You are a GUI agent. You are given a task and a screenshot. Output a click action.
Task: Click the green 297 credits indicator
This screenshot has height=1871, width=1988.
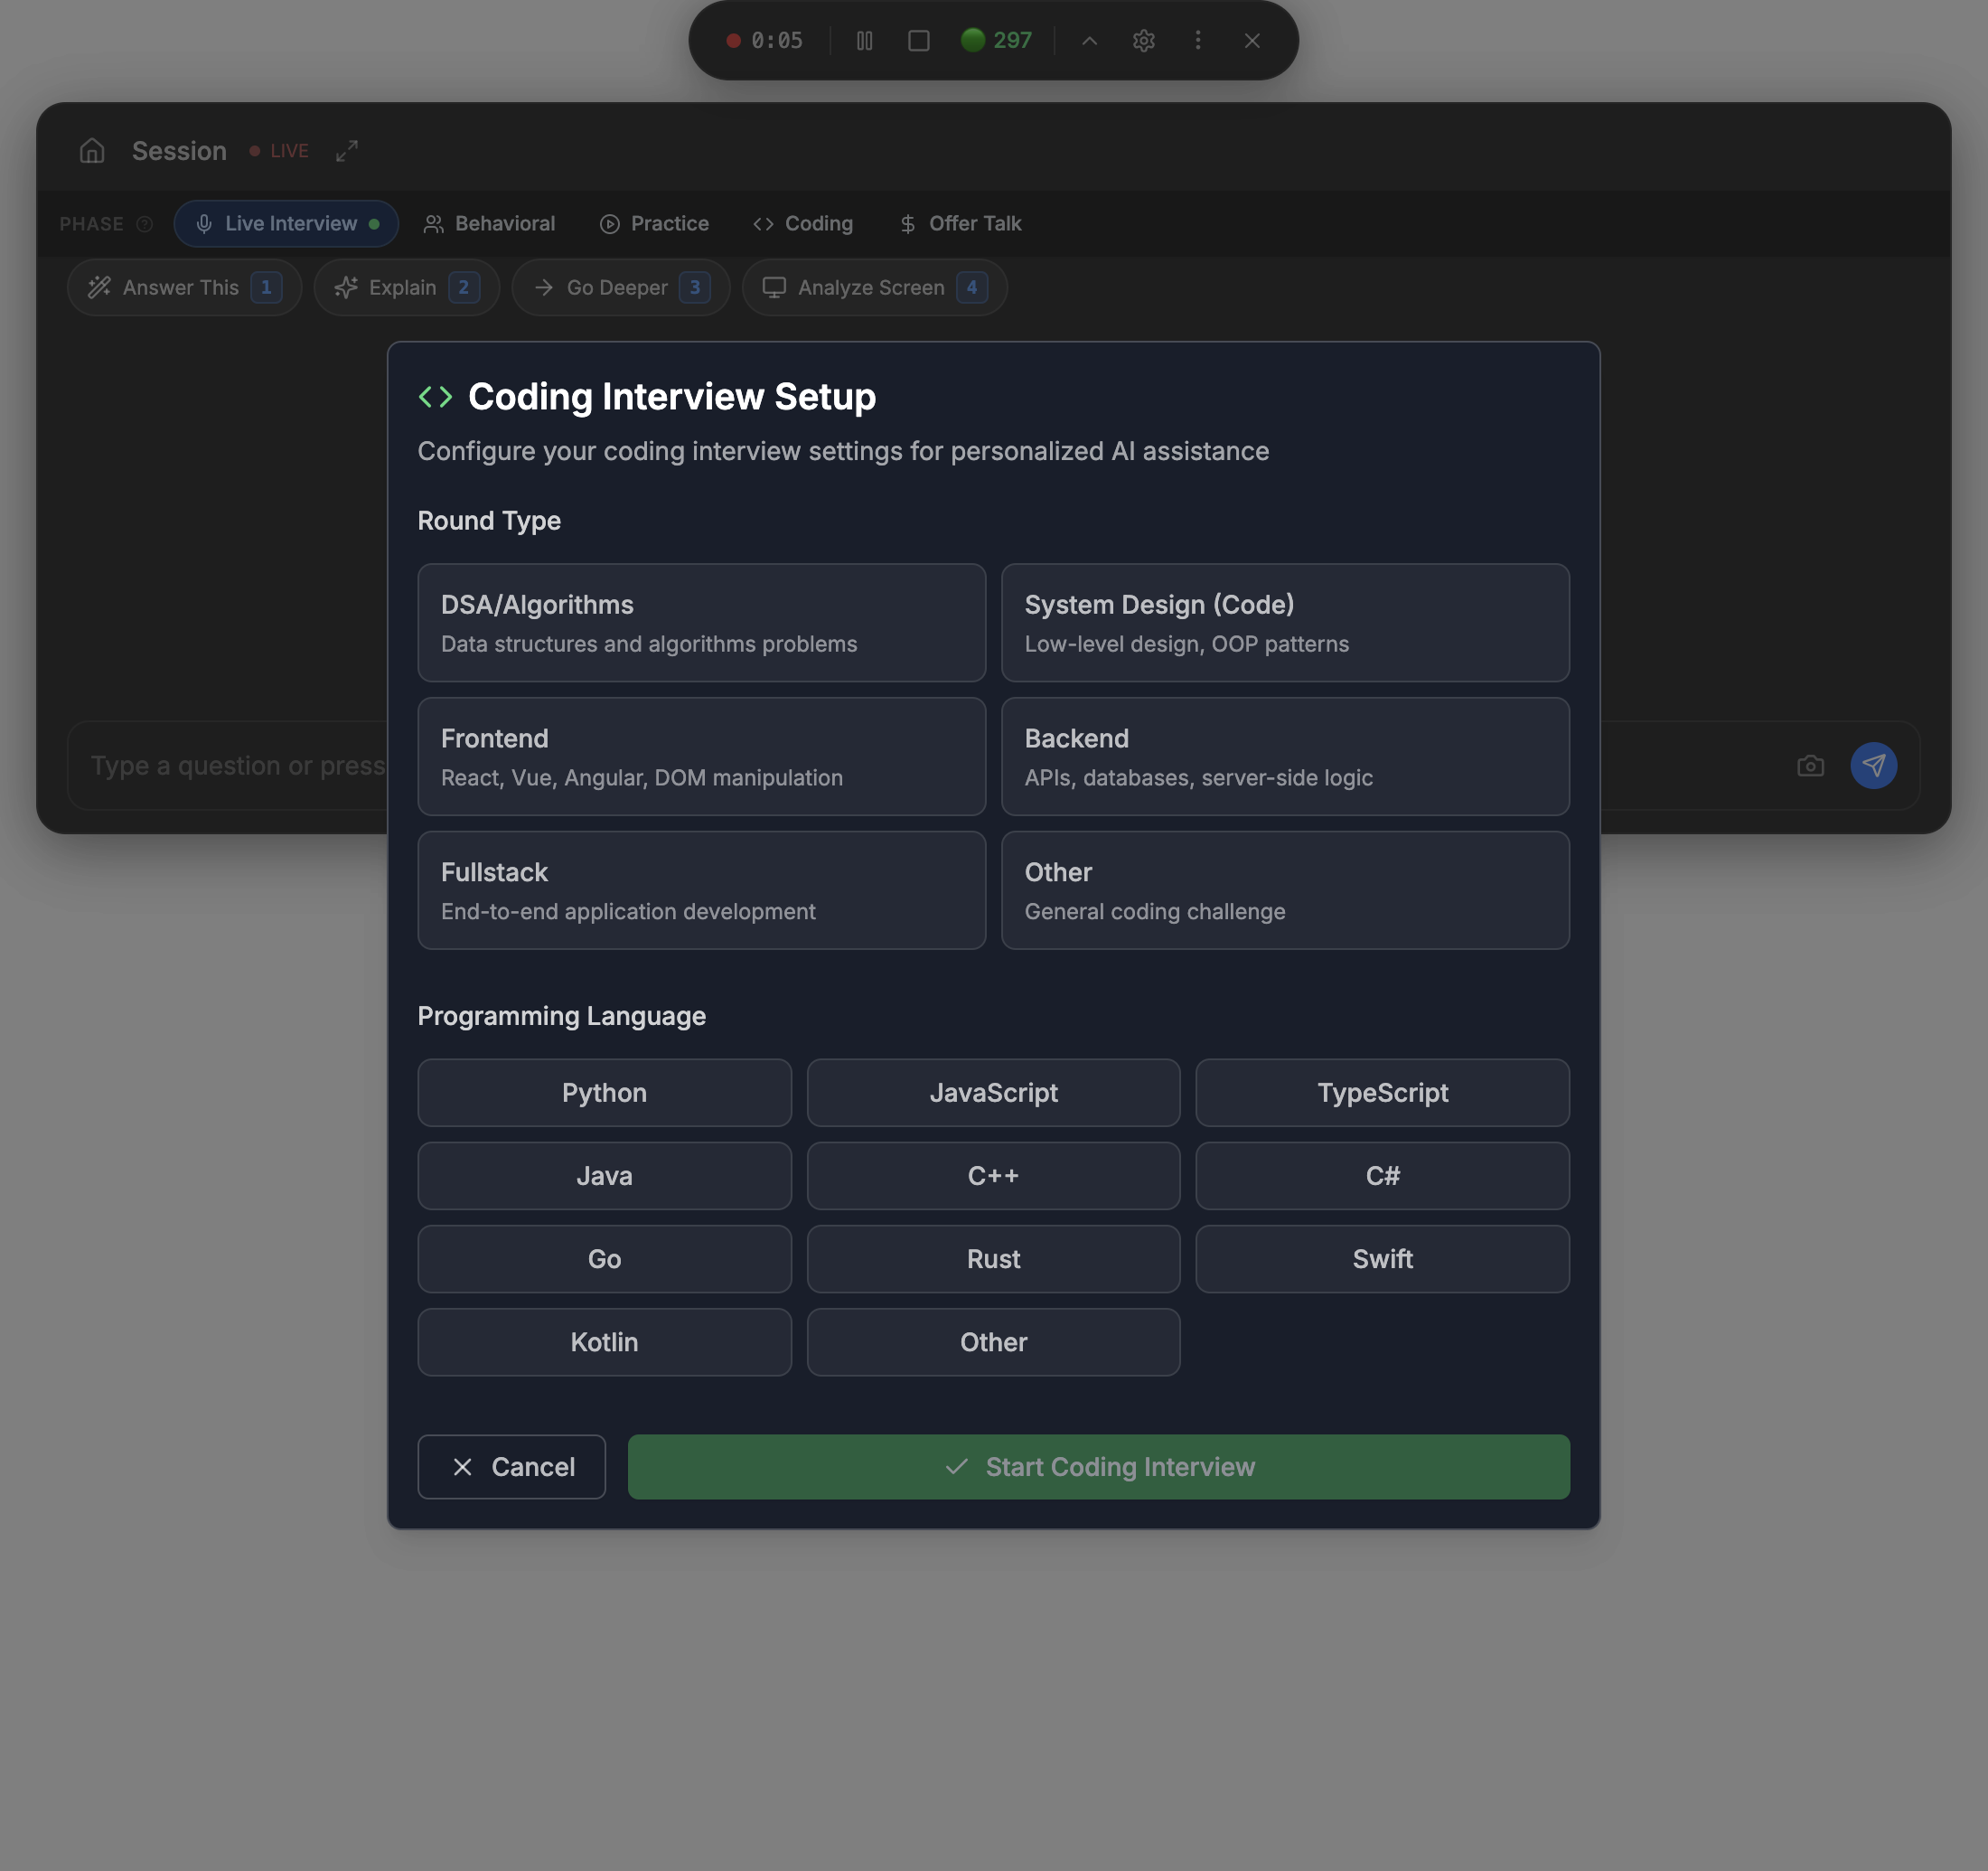[x=996, y=41]
